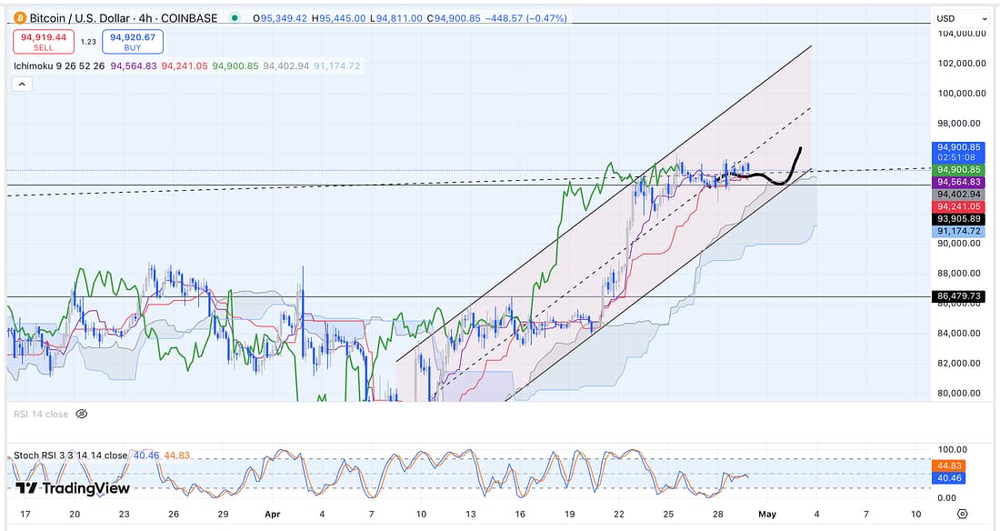This screenshot has width=1000, height=531.
Task: Click the Bitcoin / U.S. Dollar title
Action: [124, 18]
